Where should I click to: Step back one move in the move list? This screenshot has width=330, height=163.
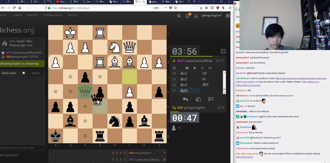pyautogui.click(x=195, y=68)
